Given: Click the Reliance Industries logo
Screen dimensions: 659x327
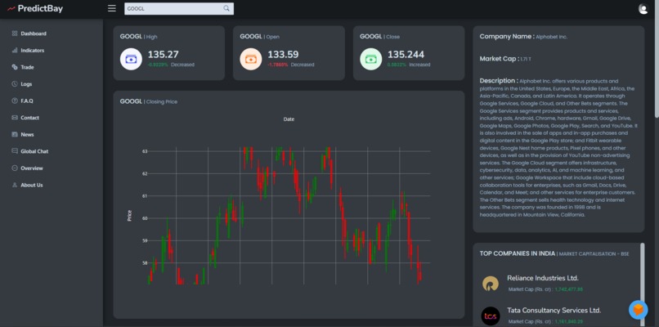Looking at the screenshot, I should [491, 284].
